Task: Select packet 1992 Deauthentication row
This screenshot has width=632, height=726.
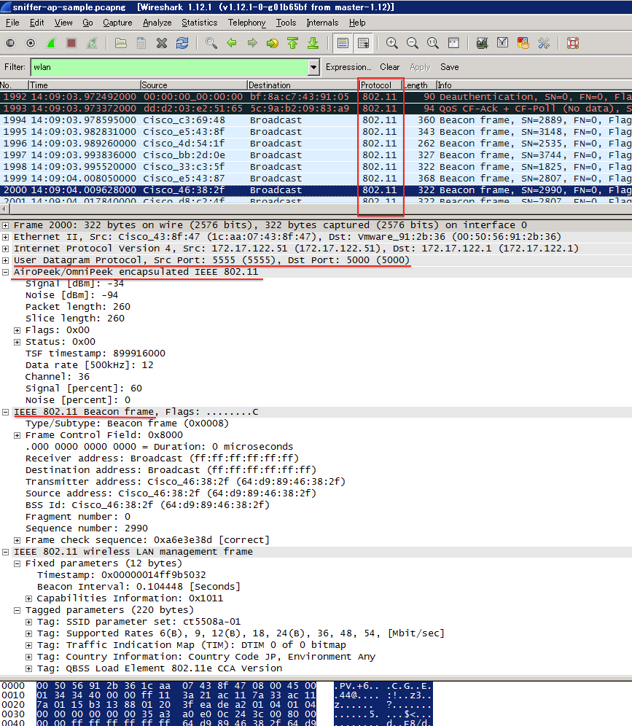Action: (x=316, y=97)
